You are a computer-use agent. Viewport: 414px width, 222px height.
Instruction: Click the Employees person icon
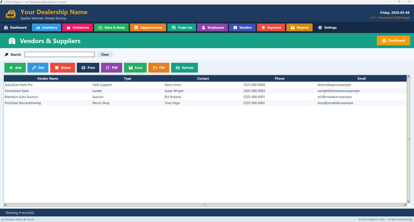tap(203, 28)
